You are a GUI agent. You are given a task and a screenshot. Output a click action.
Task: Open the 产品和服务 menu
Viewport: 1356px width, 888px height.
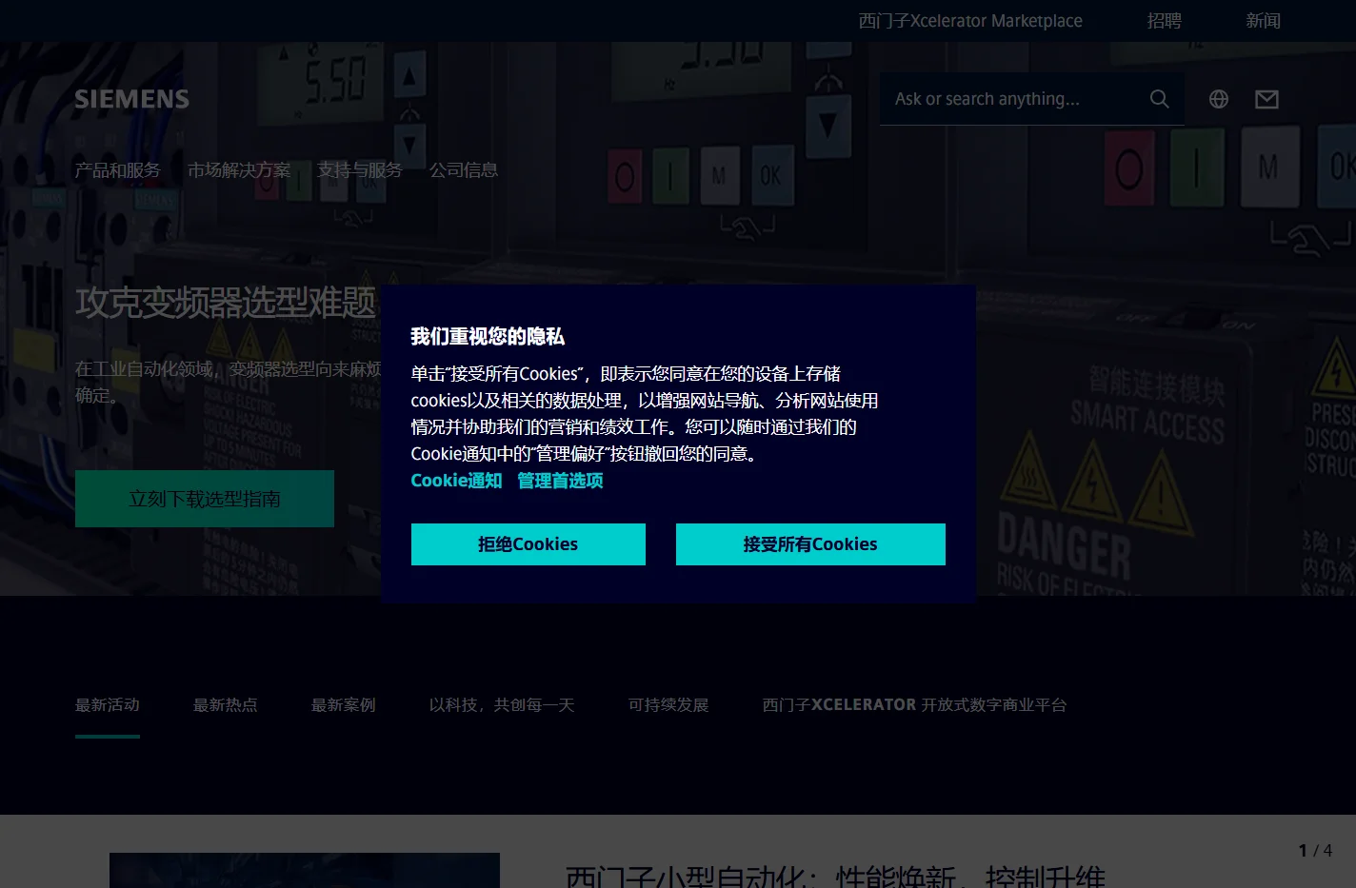click(x=118, y=170)
